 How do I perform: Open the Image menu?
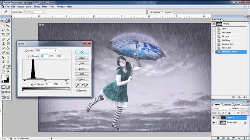click(21, 7)
